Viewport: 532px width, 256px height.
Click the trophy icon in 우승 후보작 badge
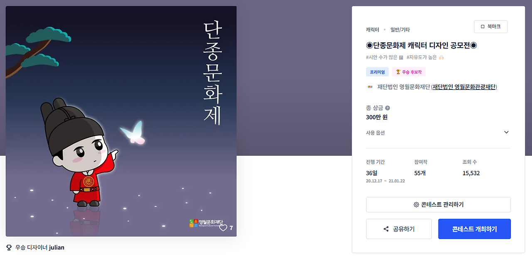[398, 72]
